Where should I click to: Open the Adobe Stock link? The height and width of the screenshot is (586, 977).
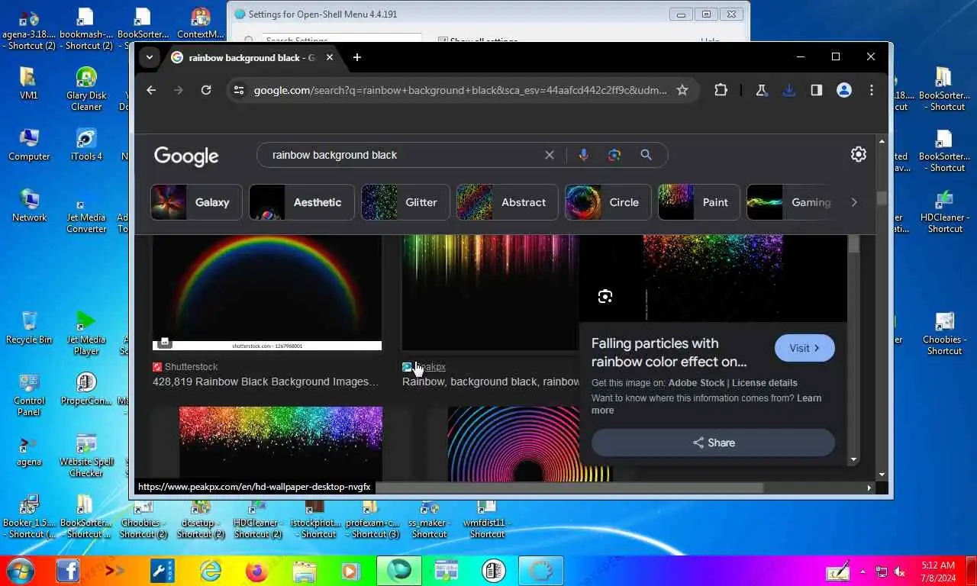695,383
